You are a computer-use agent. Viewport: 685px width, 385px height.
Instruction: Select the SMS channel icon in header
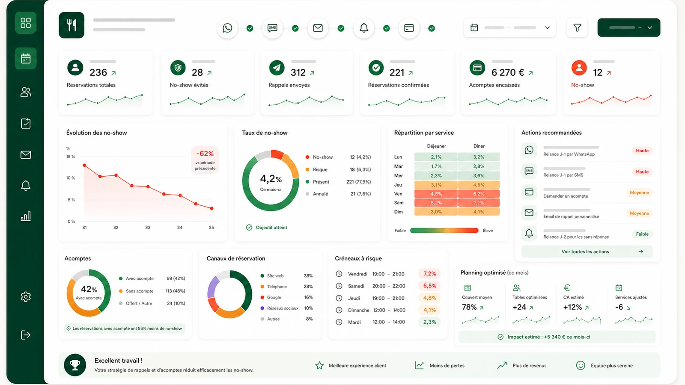pos(272,28)
